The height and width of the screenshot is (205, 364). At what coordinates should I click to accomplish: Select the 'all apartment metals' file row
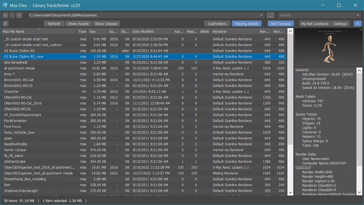pyautogui.click(x=19, y=68)
